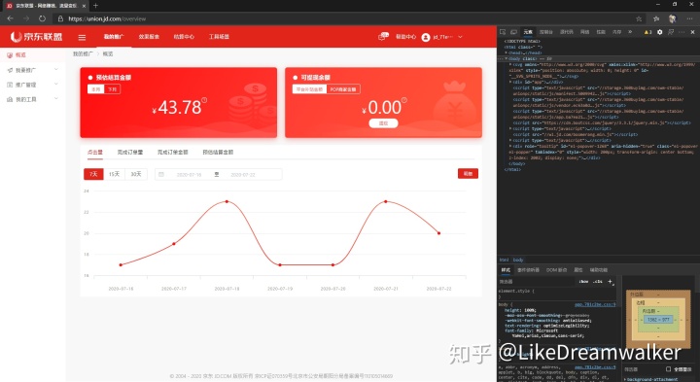Open a new browser tab

coord(95,6)
